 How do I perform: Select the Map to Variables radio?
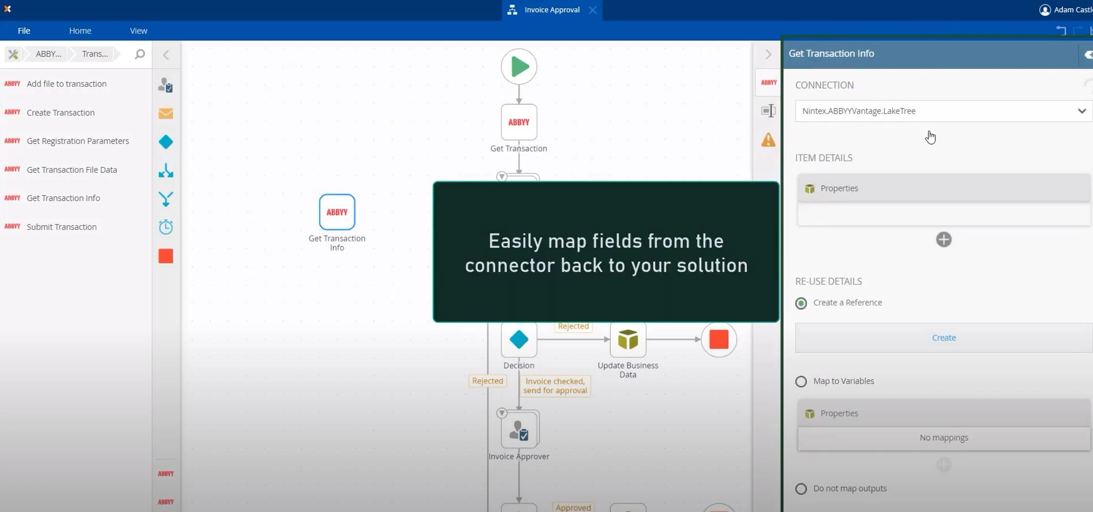click(x=801, y=382)
